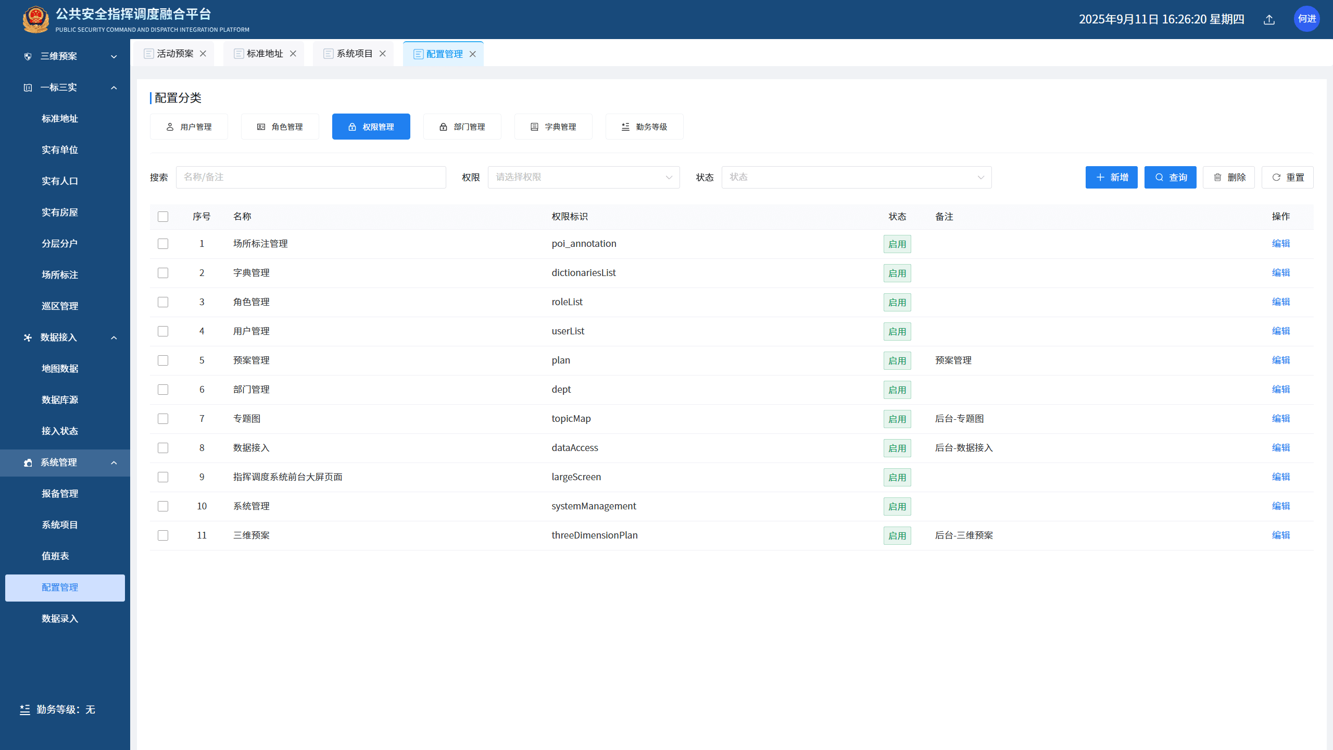Select the 权限管理 category button
This screenshot has width=1333, height=750.
[371, 127]
